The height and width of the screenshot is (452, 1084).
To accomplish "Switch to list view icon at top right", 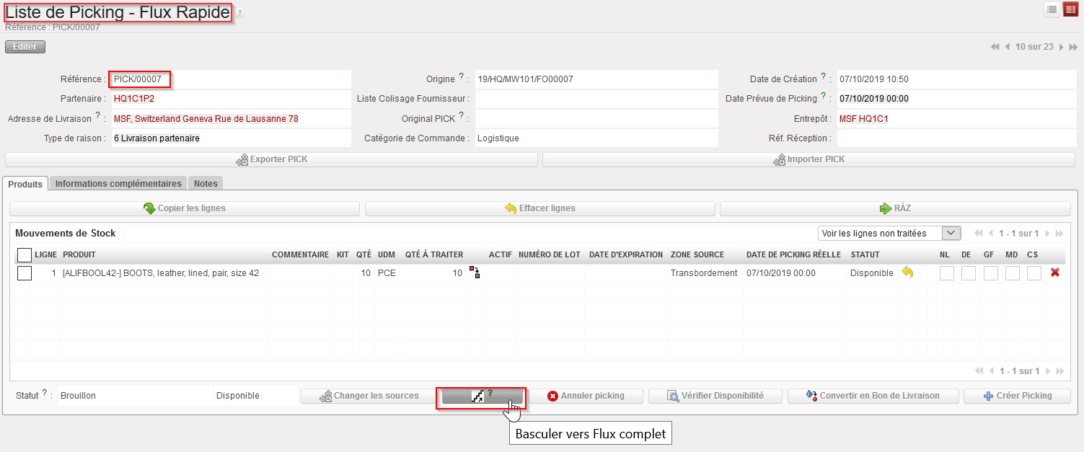I will point(1052,9).
